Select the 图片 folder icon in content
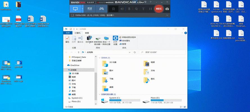 pyautogui.click(x=105, y=72)
